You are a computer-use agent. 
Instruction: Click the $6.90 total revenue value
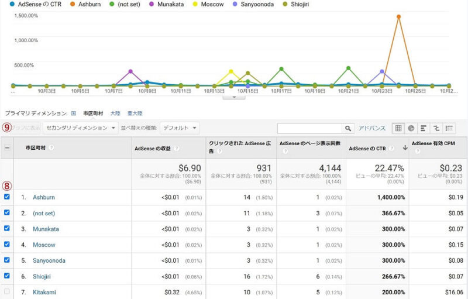tap(190, 168)
